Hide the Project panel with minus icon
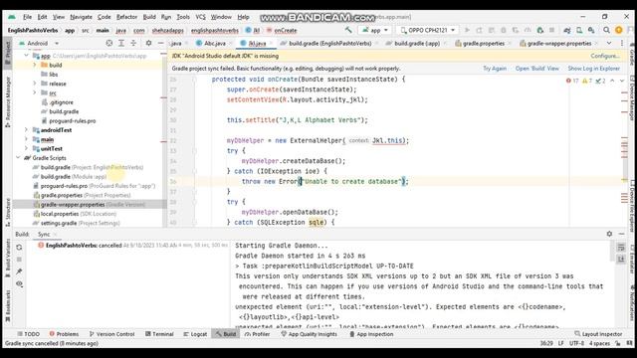This screenshot has height=358, width=637. point(161,43)
